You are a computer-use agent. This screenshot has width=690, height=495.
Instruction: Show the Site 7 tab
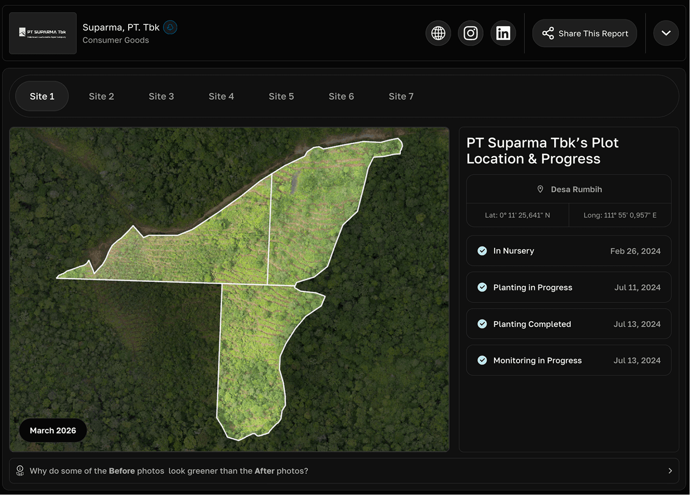(401, 96)
